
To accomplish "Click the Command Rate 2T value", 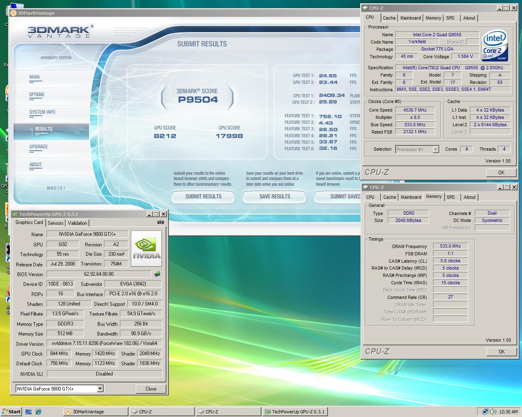I will tap(450, 297).
